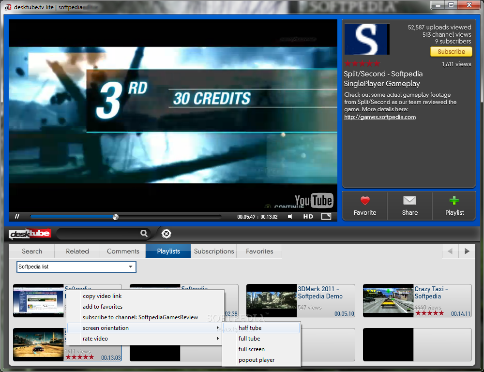Open the Crazy Taxi video thumbnail

tap(388, 301)
